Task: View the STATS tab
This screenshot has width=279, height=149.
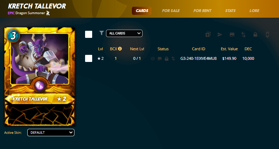Action: tap(230, 11)
